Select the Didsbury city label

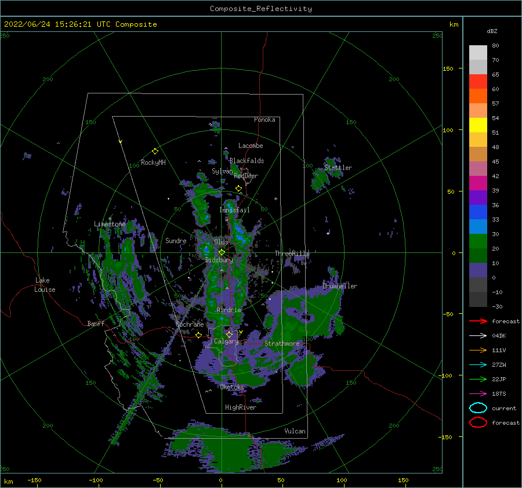[x=219, y=260]
